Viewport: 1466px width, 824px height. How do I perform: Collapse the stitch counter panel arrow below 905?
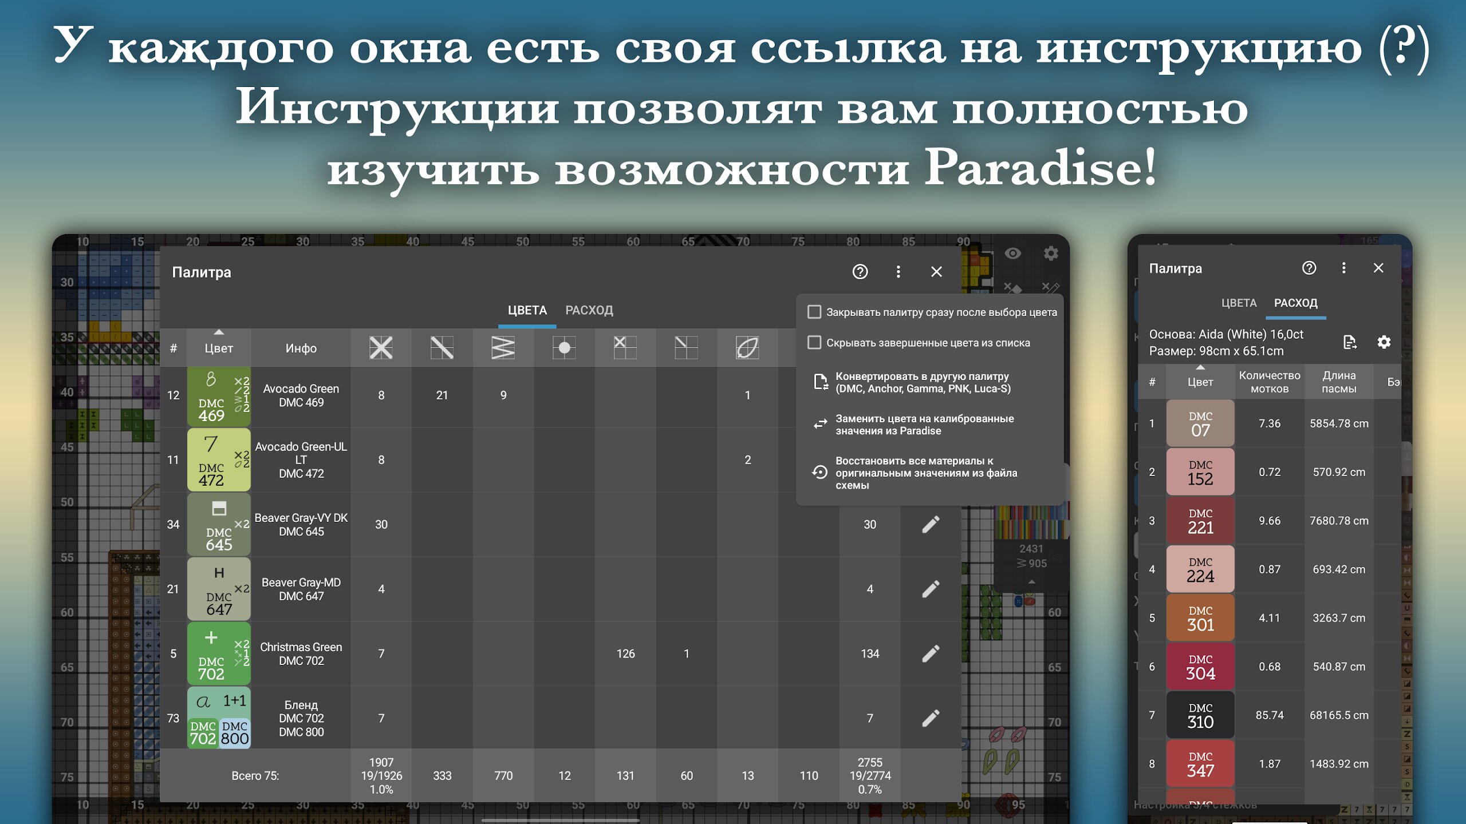1031,582
